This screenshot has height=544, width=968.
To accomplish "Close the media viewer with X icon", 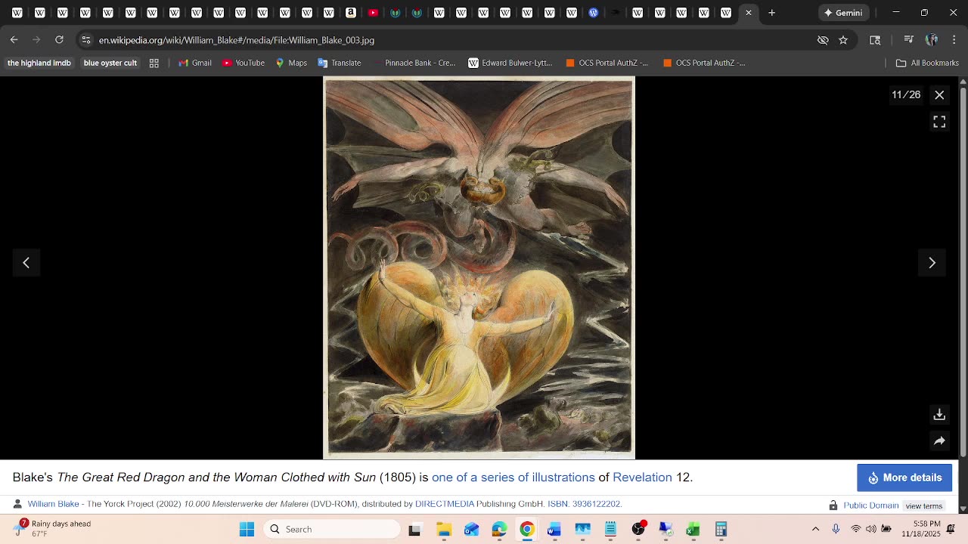I will (x=939, y=94).
